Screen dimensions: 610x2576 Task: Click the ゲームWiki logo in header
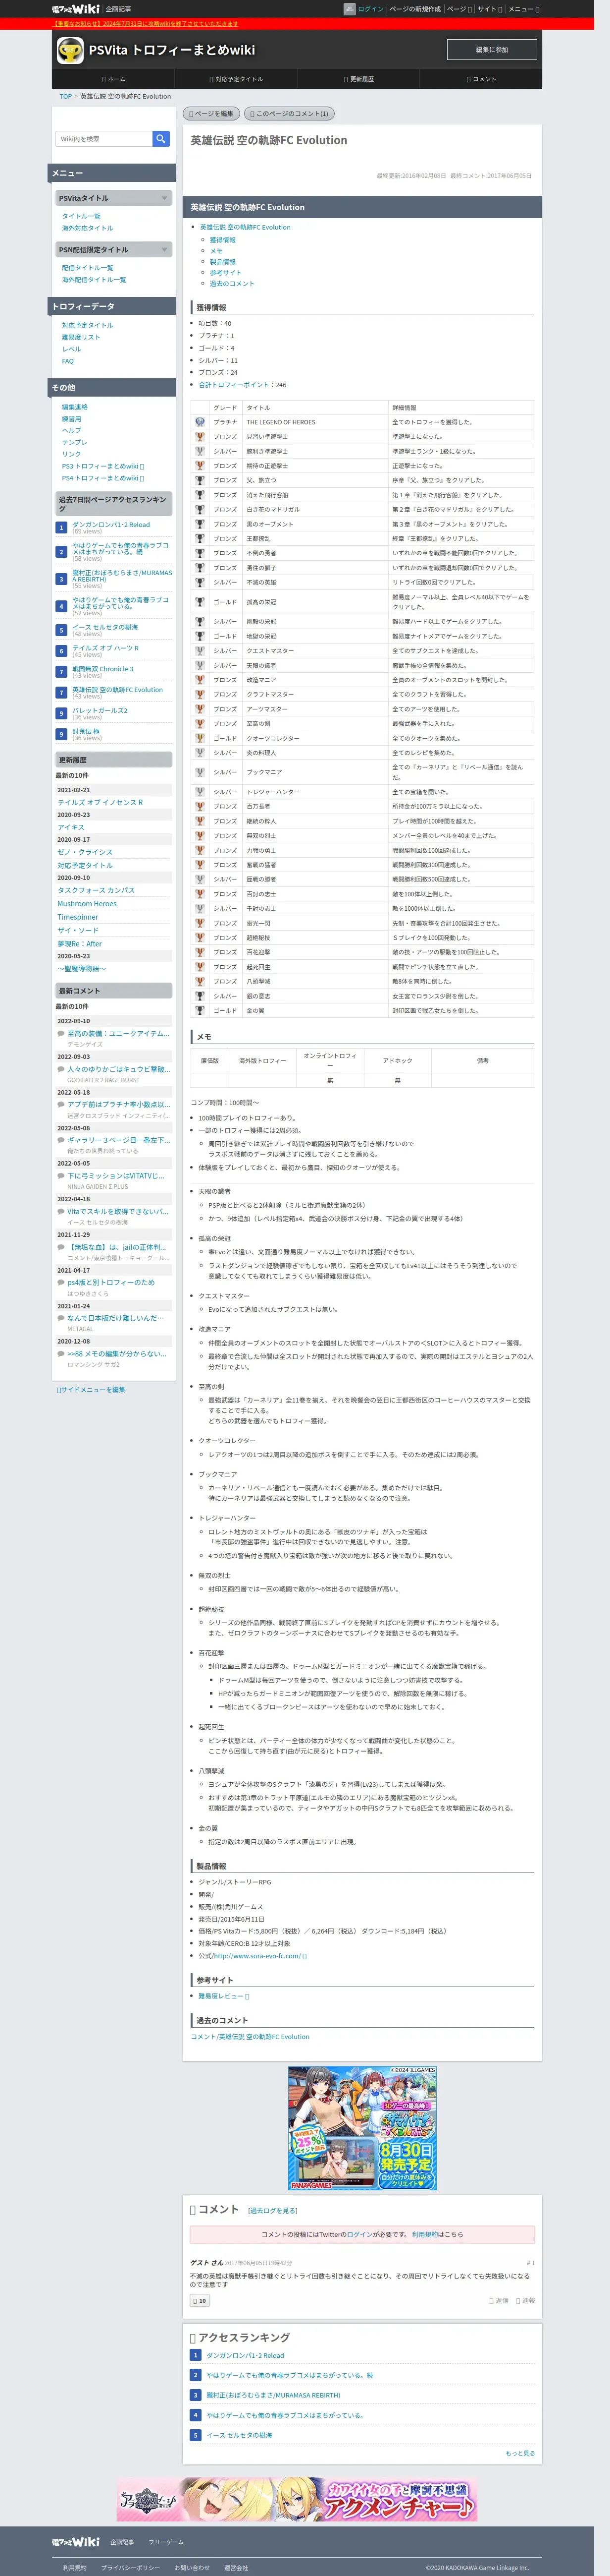pyautogui.click(x=75, y=9)
